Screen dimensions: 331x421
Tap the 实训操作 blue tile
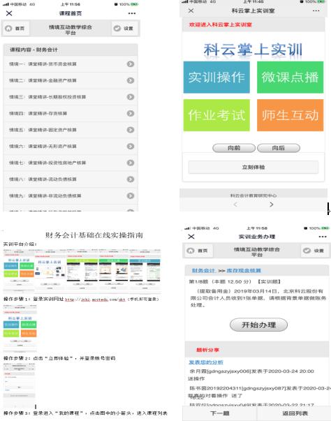point(216,77)
